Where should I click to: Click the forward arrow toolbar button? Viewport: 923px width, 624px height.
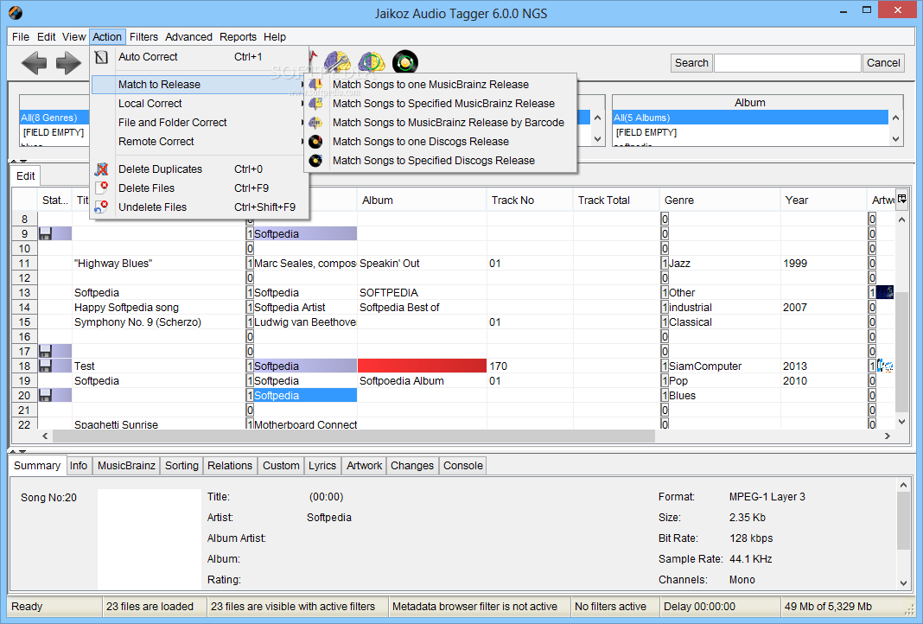[68, 63]
